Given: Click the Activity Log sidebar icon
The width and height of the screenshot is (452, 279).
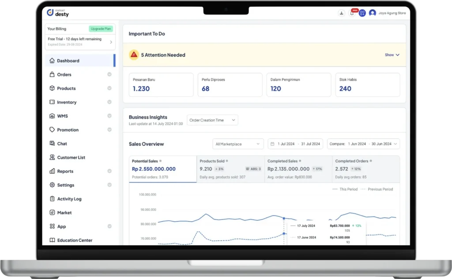Looking at the screenshot, I should coord(53,199).
